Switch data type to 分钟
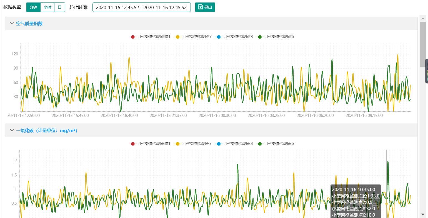 [x=33, y=7]
